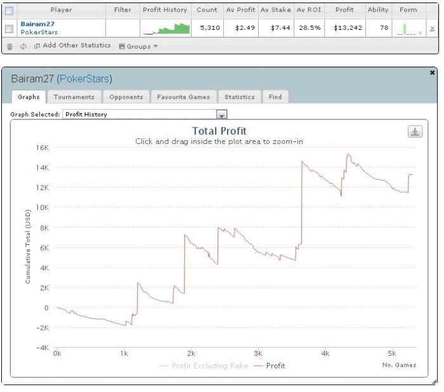The height and width of the screenshot is (392, 444).
Task: Switch to the Tournaments tab
Action: 74,97
